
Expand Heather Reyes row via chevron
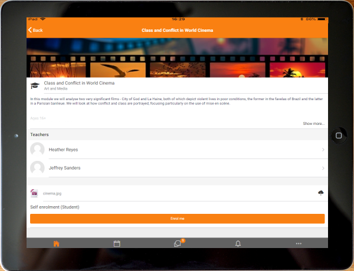pyautogui.click(x=323, y=150)
